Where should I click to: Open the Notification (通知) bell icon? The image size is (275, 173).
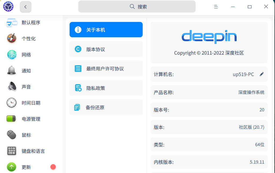12,71
